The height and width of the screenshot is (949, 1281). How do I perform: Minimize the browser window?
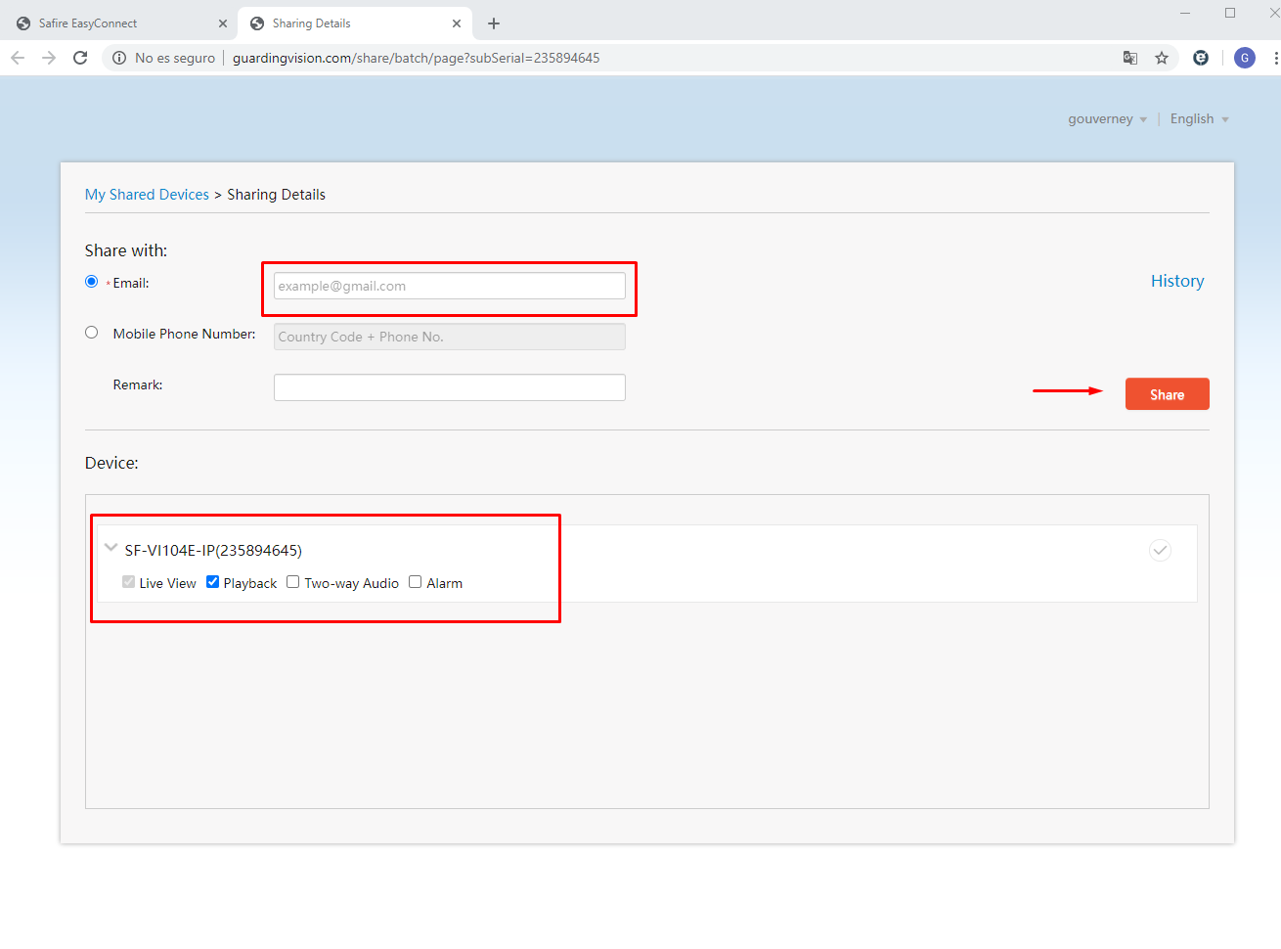[1185, 13]
